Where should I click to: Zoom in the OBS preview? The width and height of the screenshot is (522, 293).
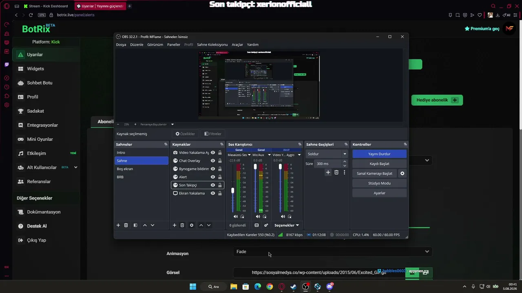click(135, 124)
